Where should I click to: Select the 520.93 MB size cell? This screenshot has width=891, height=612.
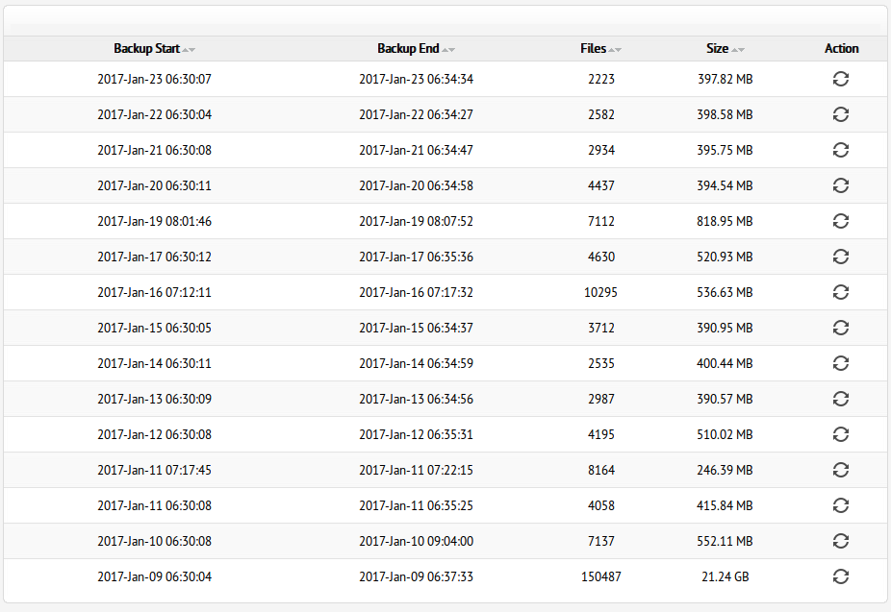[726, 257]
